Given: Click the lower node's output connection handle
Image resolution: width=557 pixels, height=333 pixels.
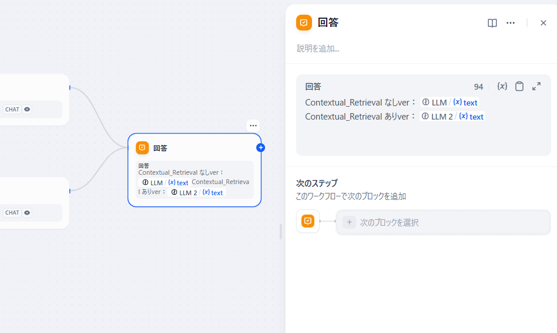Looking at the screenshot, I should pos(69,191).
